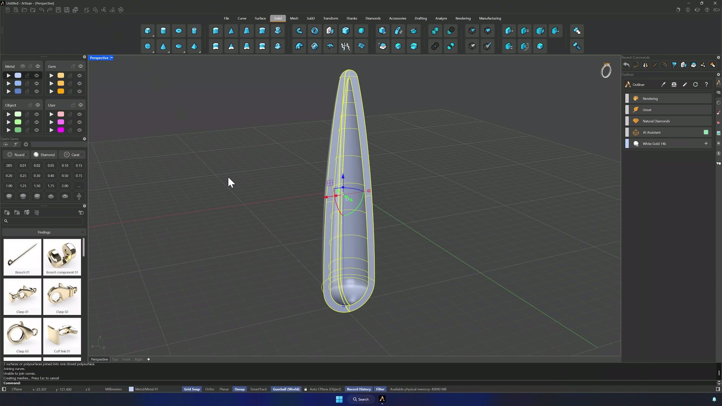This screenshot has width=722, height=406.
Task: Open the Findings category dropdown
Action: point(44,232)
